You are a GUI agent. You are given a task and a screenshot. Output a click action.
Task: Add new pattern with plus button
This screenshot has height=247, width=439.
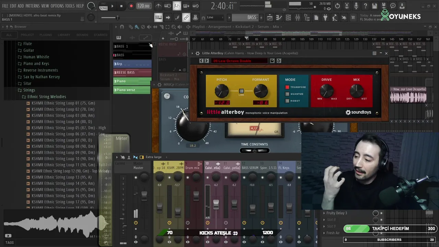click(x=261, y=17)
